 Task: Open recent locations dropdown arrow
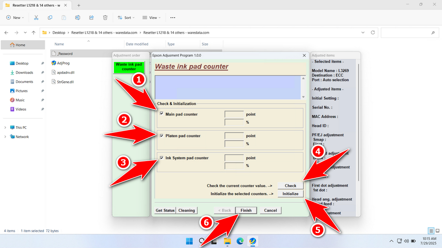pyautogui.click(x=25, y=33)
